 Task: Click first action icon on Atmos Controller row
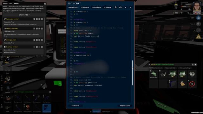pyautogui.click(x=34, y=28)
